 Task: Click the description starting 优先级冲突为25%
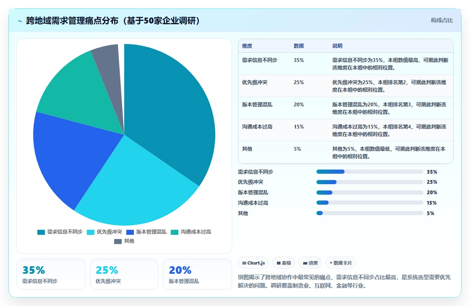[x=389, y=86]
